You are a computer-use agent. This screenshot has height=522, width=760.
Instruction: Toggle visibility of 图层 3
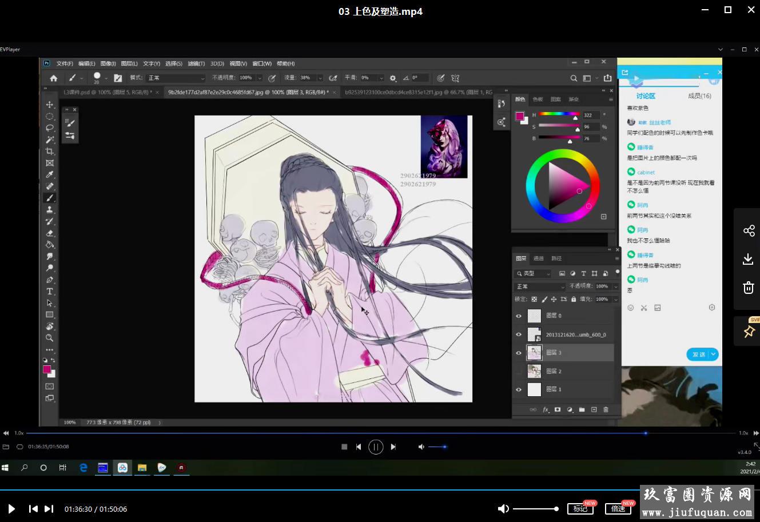click(x=519, y=353)
